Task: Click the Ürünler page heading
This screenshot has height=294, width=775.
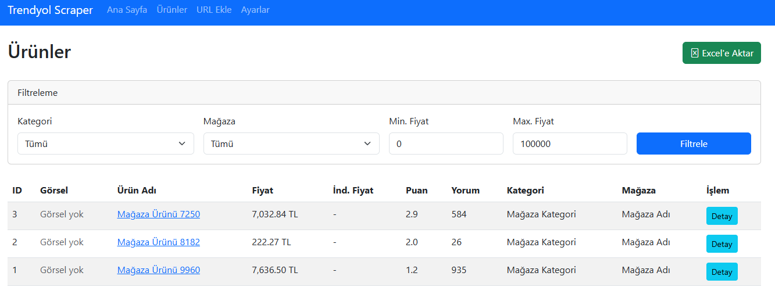Action: tap(39, 52)
